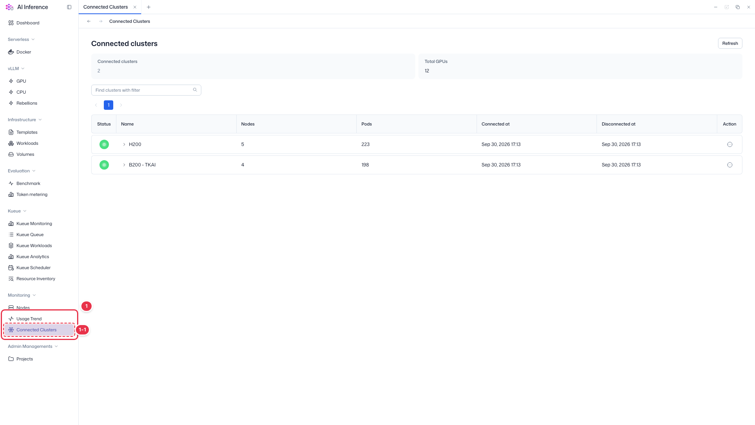Collapse the sidebar panel icon
Viewport: 755px width, 425px height.
[x=69, y=7]
